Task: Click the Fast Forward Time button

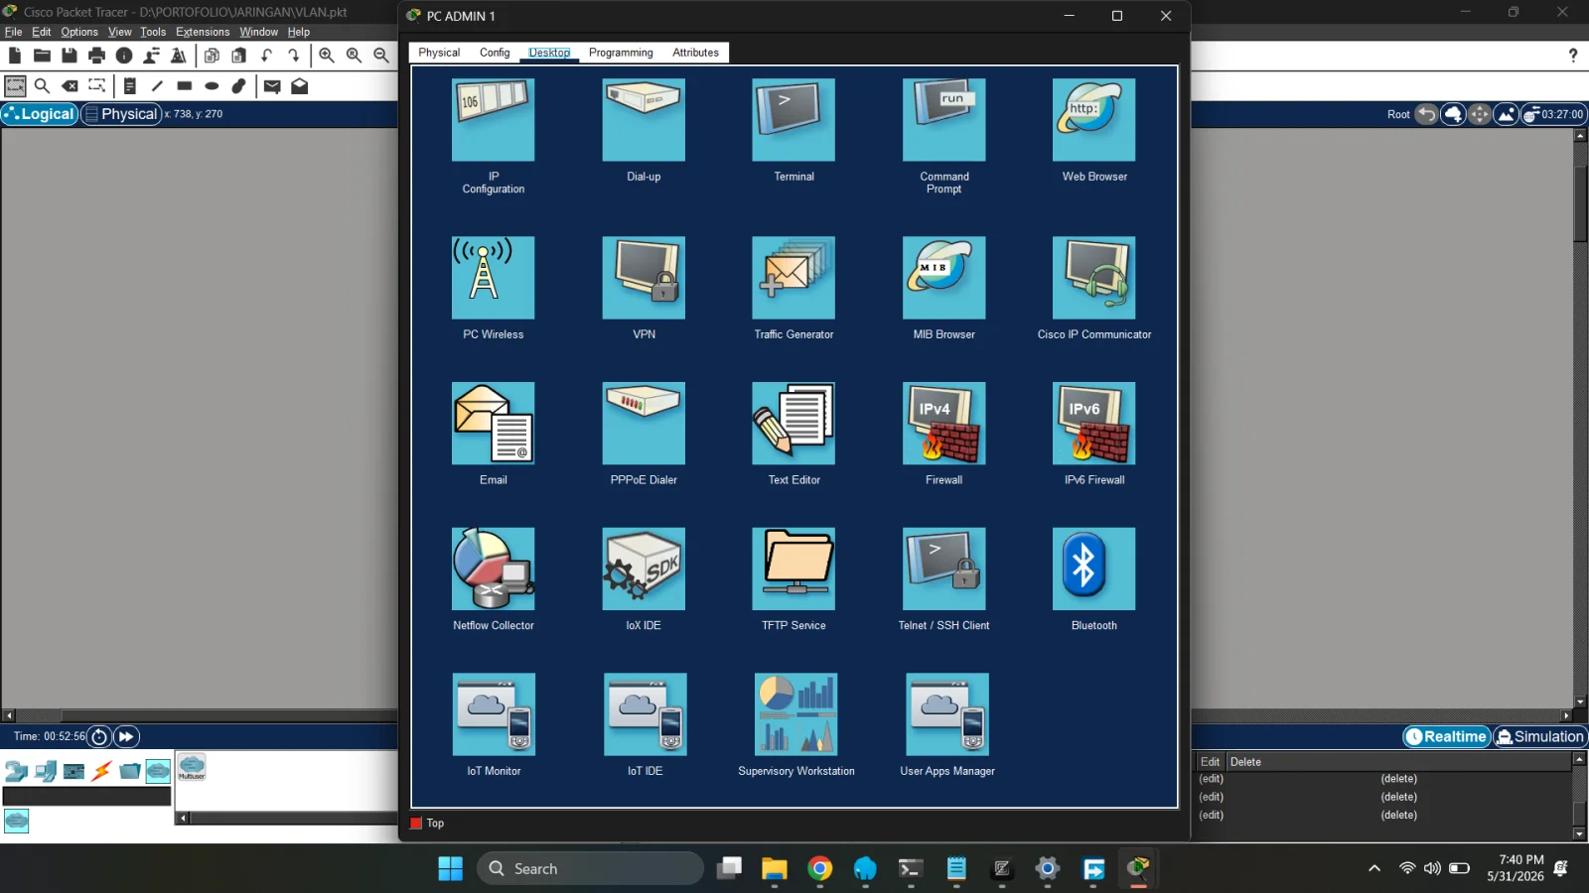Action: pyautogui.click(x=126, y=736)
